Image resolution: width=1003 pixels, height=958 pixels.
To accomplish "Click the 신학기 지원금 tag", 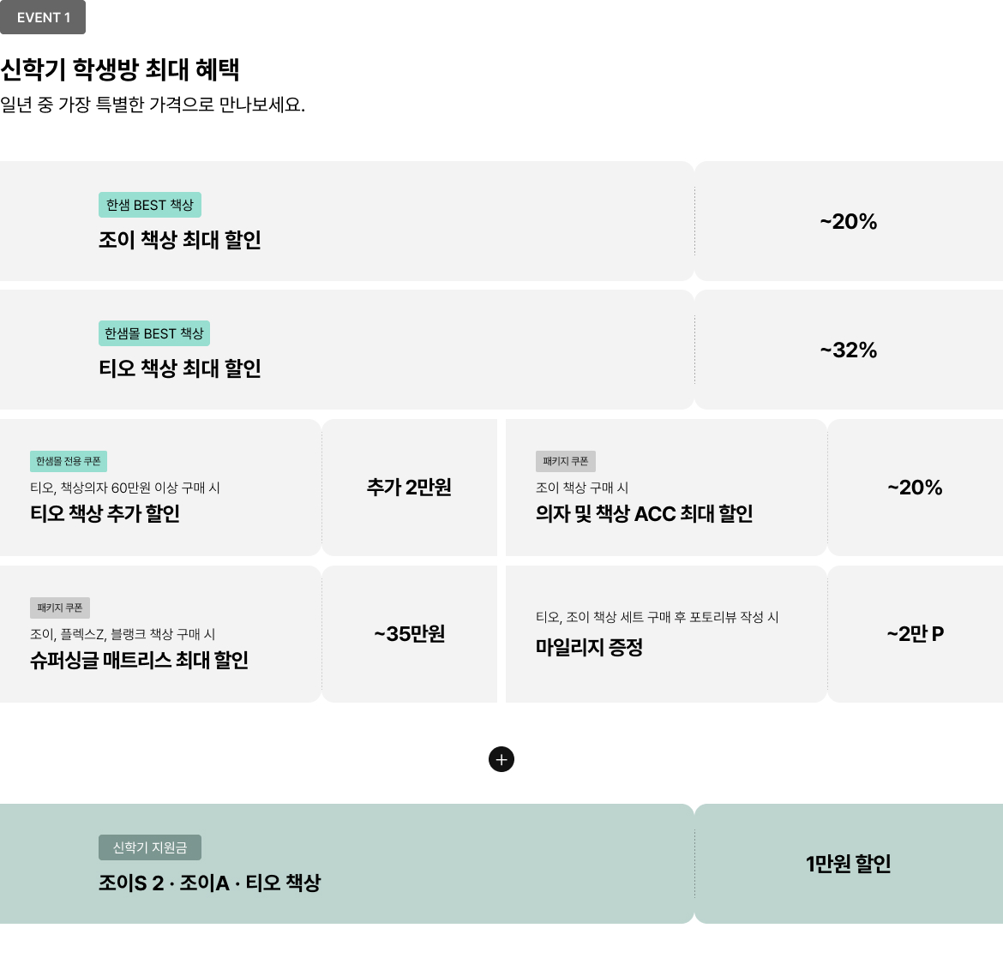I will pyautogui.click(x=150, y=847).
